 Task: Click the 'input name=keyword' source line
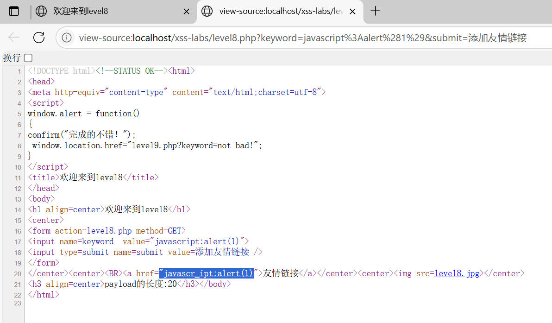(x=138, y=241)
